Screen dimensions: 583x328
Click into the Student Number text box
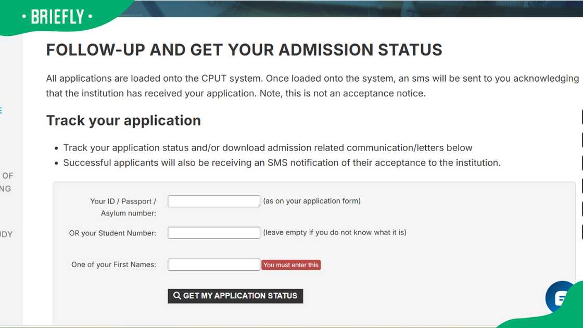(213, 233)
